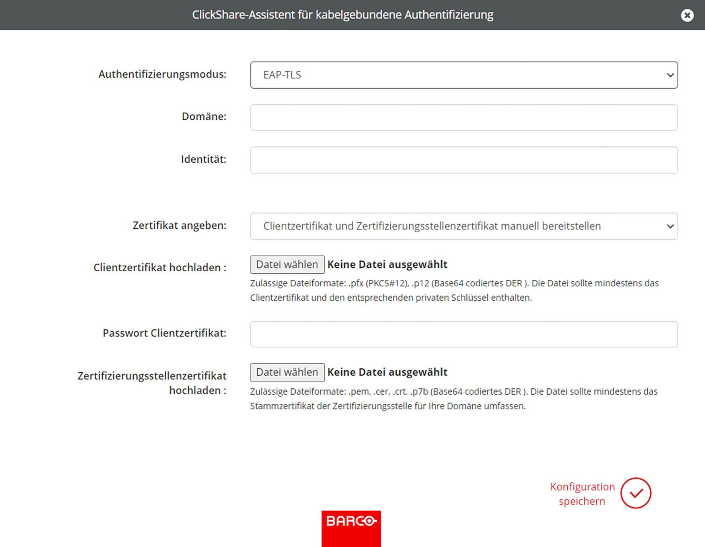Open the Authentifizierungsmodus dropdown showing EAP-TLS
705x547 pixels.
[x=464, y=75]
